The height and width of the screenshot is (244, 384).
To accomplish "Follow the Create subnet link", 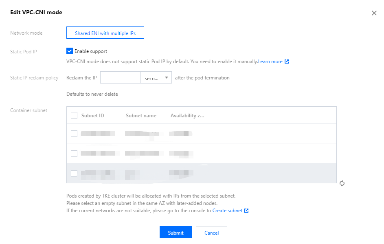I will [x=227, y=211].
